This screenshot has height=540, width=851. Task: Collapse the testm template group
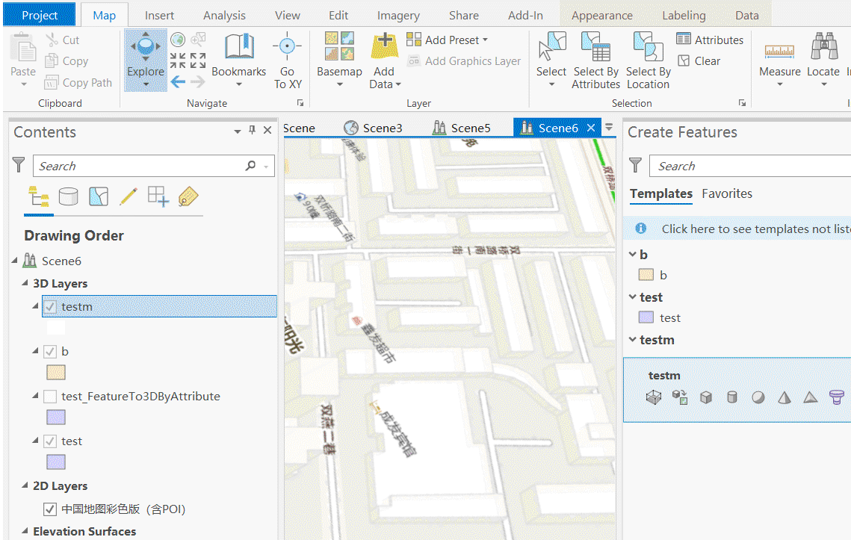(x=632, y=339)
